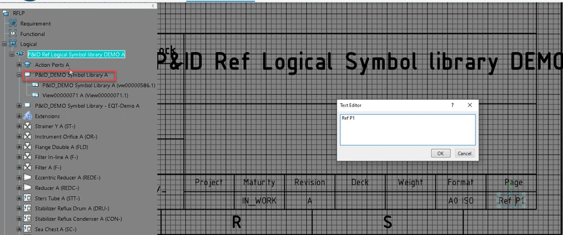Click the EQT-Demo A library icon

coord(28,105)
